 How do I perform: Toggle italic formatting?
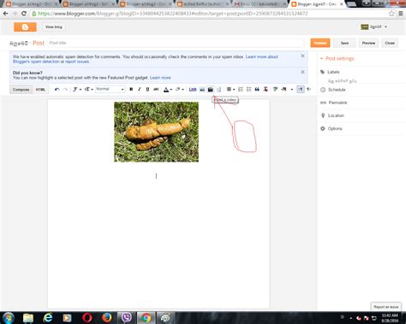(x=140, y=89)
